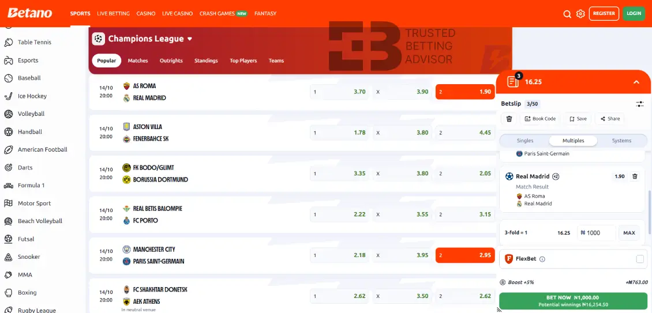Click the betslip receipt icon
Screen dimensions: 652x313
tap(513, 81)
